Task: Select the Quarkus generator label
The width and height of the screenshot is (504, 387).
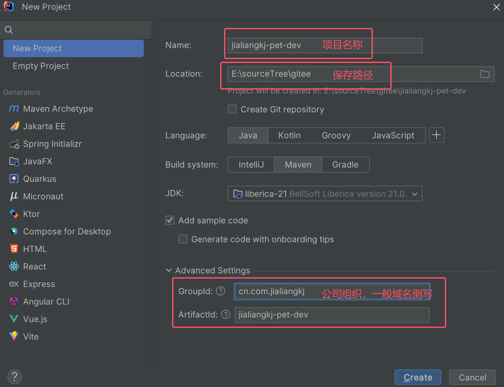Action: (x=40, y=179)
